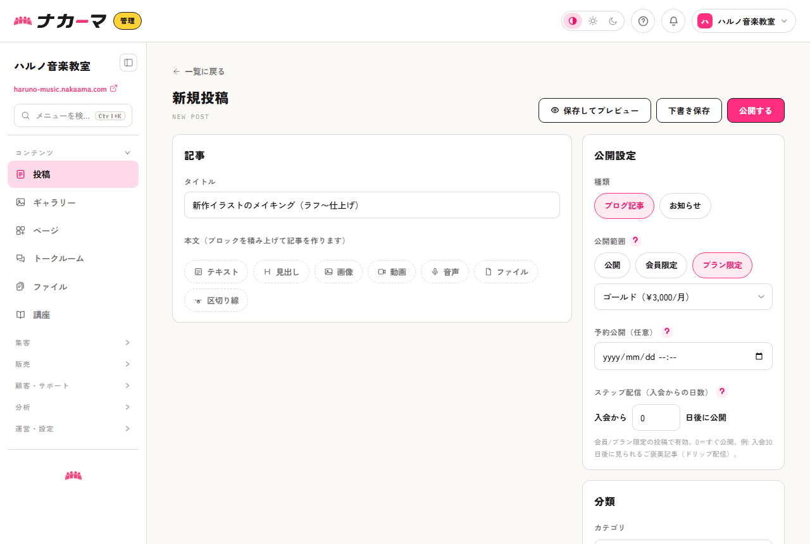810x544 pixels.
Task: Open help question mark icon in header
Action: pyautogui.click(x=643, y=21)
